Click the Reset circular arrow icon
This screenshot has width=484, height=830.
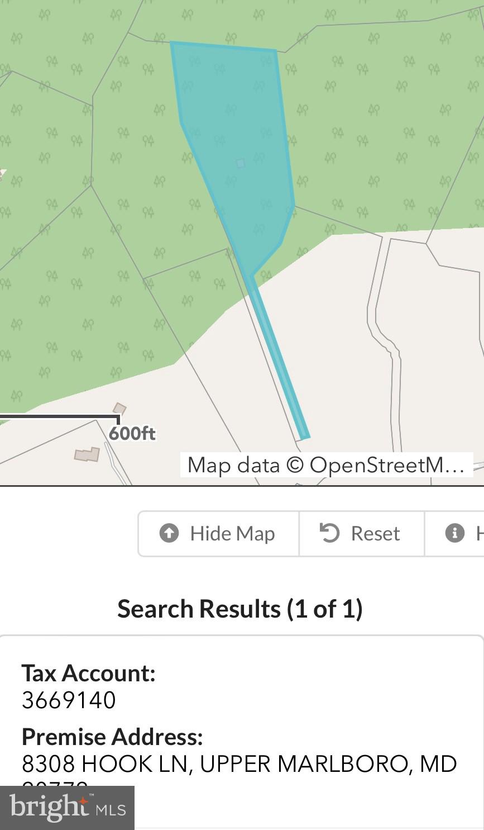(329, 533)
